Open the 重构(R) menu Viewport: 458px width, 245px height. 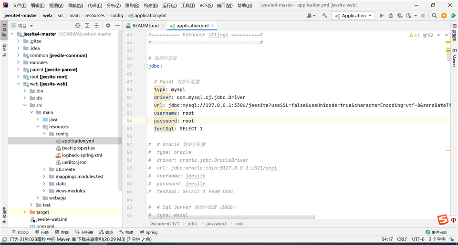click(132, 5)
